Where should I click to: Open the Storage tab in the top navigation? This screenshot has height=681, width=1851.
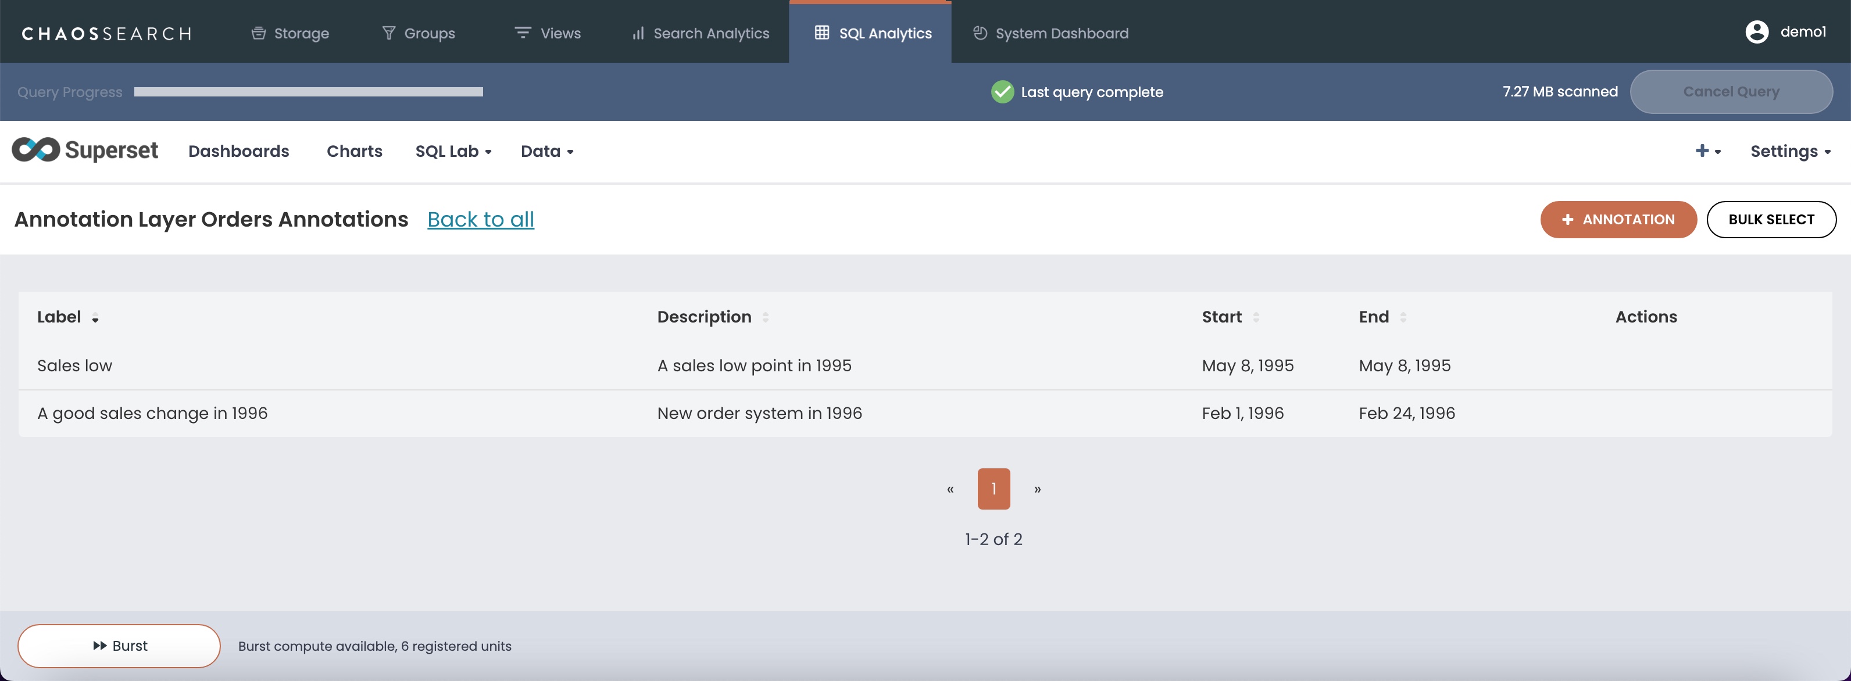click(290, 33)
